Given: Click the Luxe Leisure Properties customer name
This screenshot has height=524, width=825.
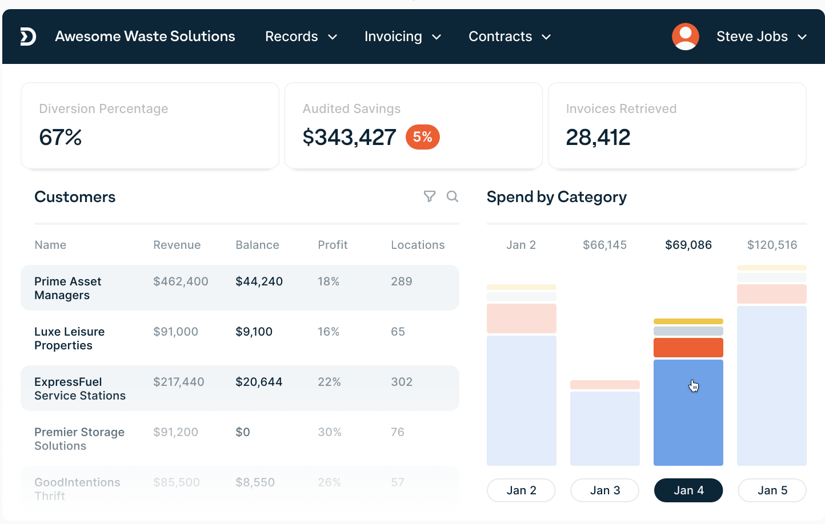Looking at the screenshot, I should (70, 338).
